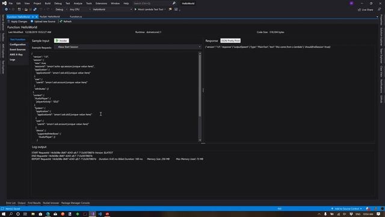Click inside the sample input JSON editor
Image resolution: width=385 pixels, height=217 pixels.
coord(115,96)
